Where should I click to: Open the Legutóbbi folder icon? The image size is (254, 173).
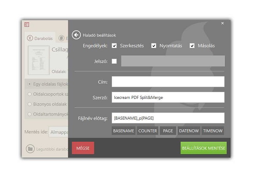[x=30, y=149]
